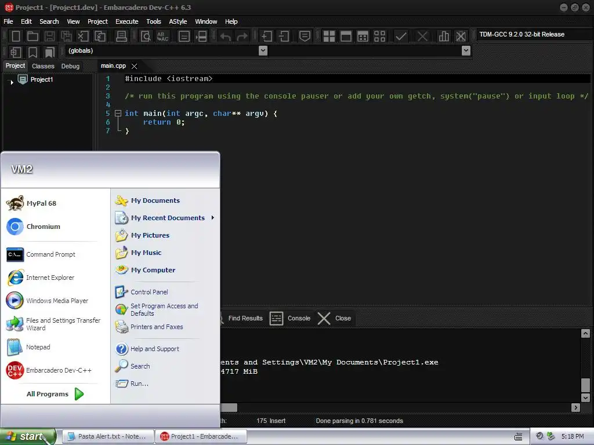Click the Replace AB-AC toolbar icon
This screenshot has height=445, width=594.
coord(162,37)
